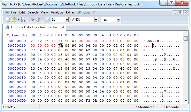The height and width of the screenshot is (112, 191).
Task: Open the ANSI charset dropdown
Action: 96,19
